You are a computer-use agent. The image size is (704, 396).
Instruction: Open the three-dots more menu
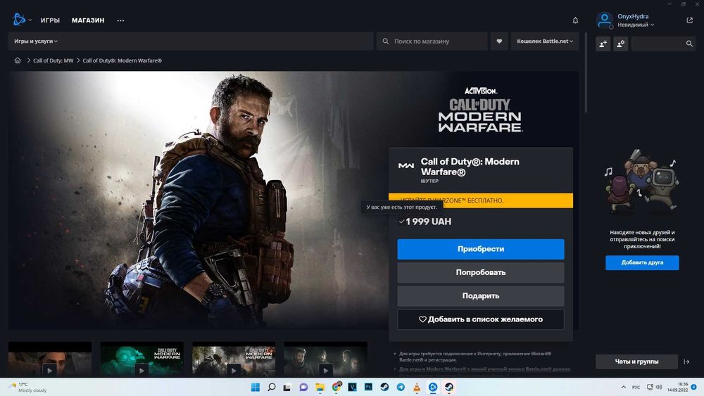[120, 20]
